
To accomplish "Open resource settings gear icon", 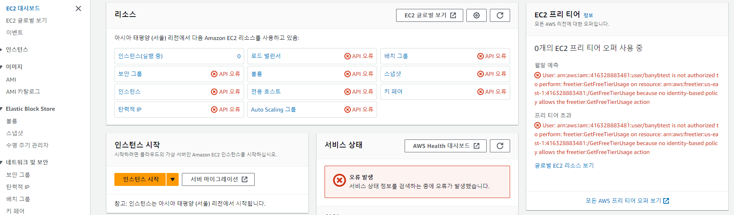I will 477,15.
